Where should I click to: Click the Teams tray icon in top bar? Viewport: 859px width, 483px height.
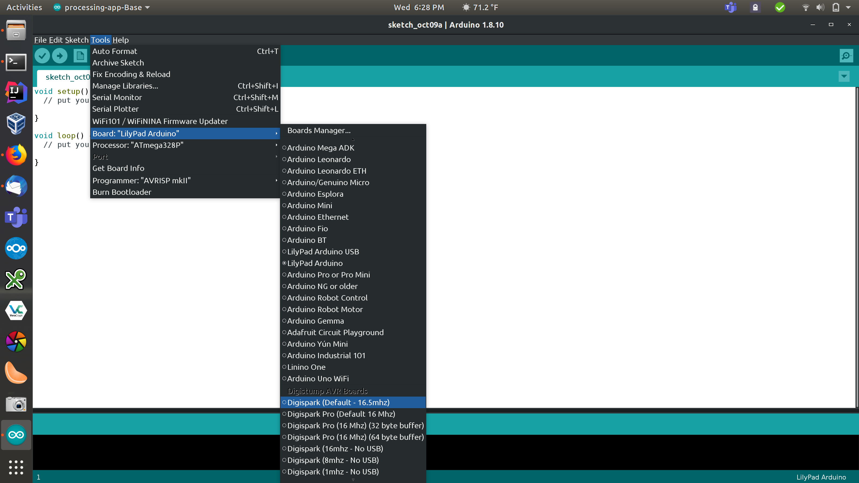(730, 7)
